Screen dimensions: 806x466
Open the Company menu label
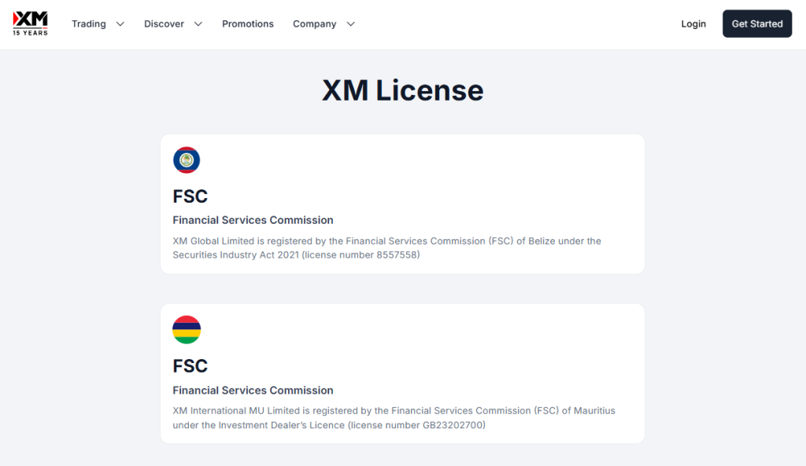[315, 24]
